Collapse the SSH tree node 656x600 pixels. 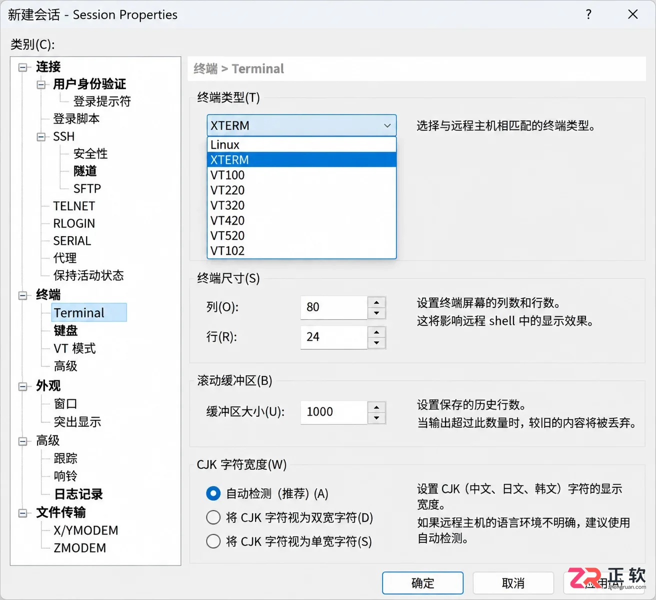(40, 137)
